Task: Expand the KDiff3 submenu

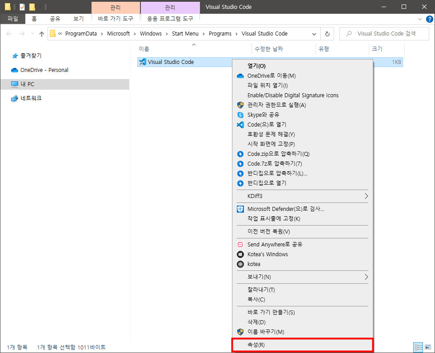Action: pyautogui.click(x=366, y=196)
